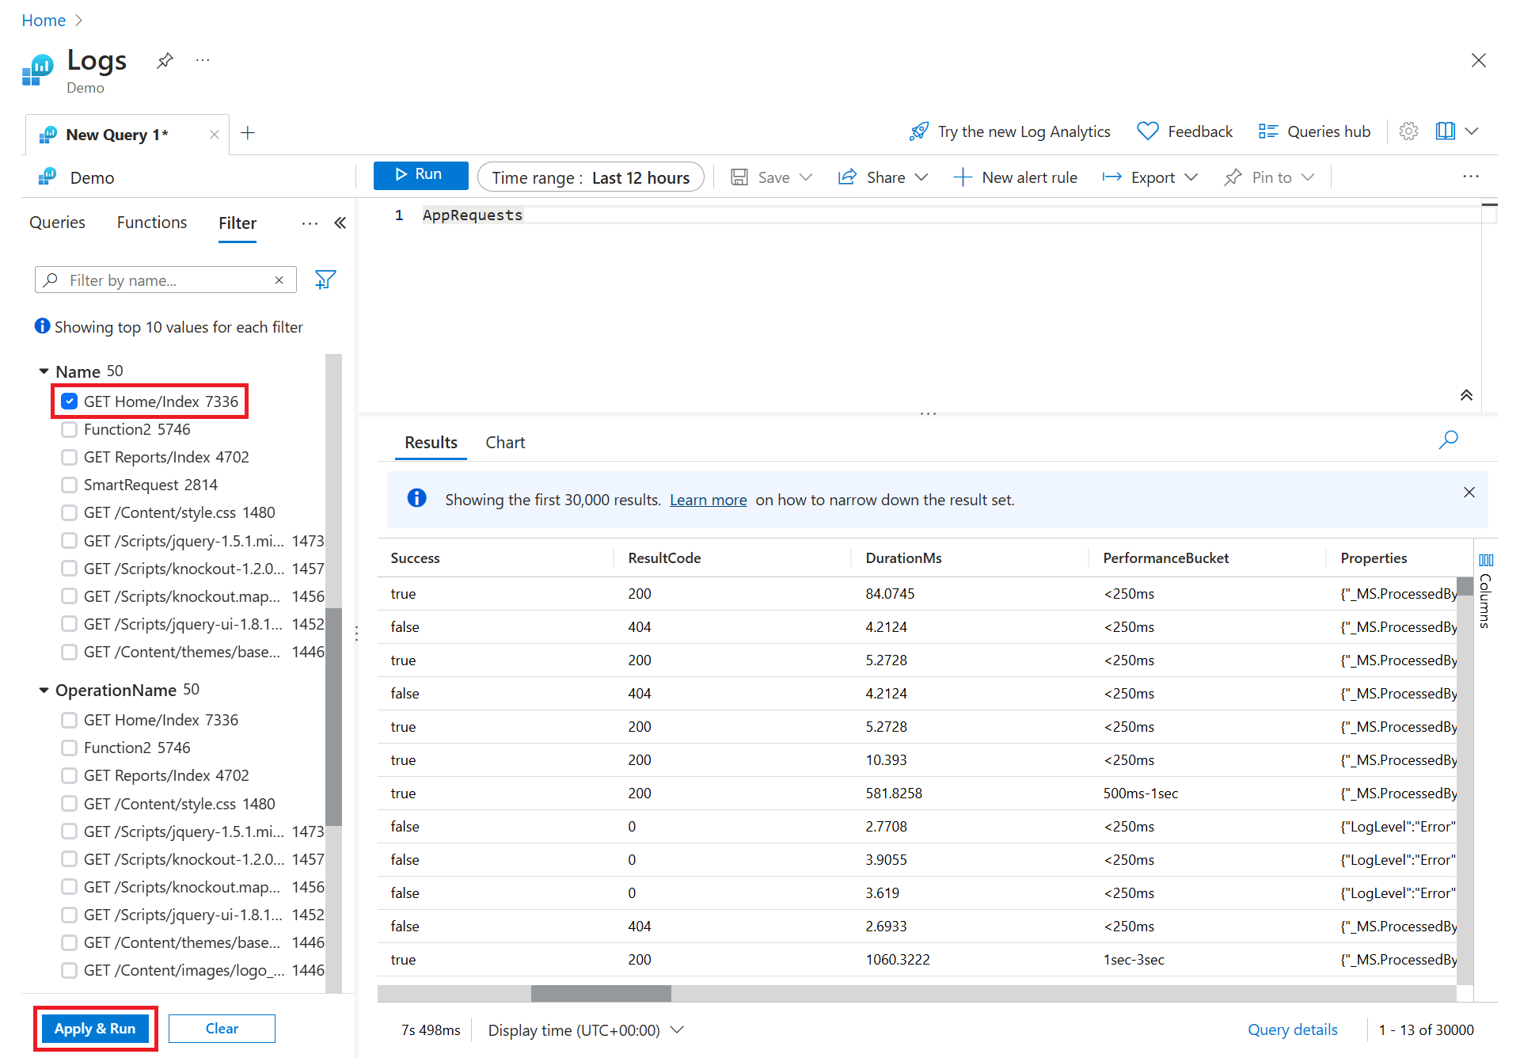Open the Learn more link about results
This screenshot has width=1520, height=1058.
[708, 499]
